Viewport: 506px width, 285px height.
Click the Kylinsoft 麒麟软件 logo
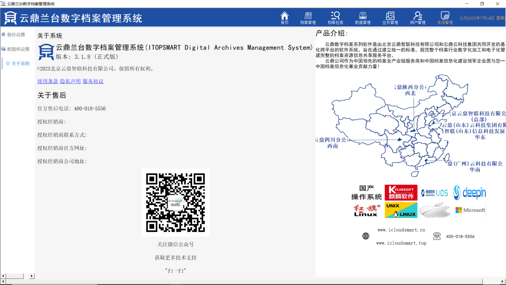pyautogui.click(x=401, y=193)
